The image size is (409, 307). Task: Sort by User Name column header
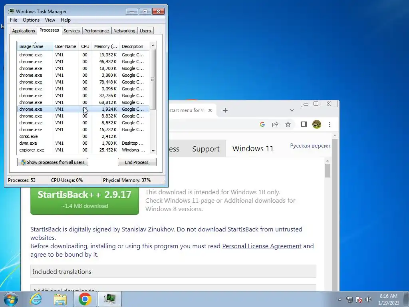[66, 46]
